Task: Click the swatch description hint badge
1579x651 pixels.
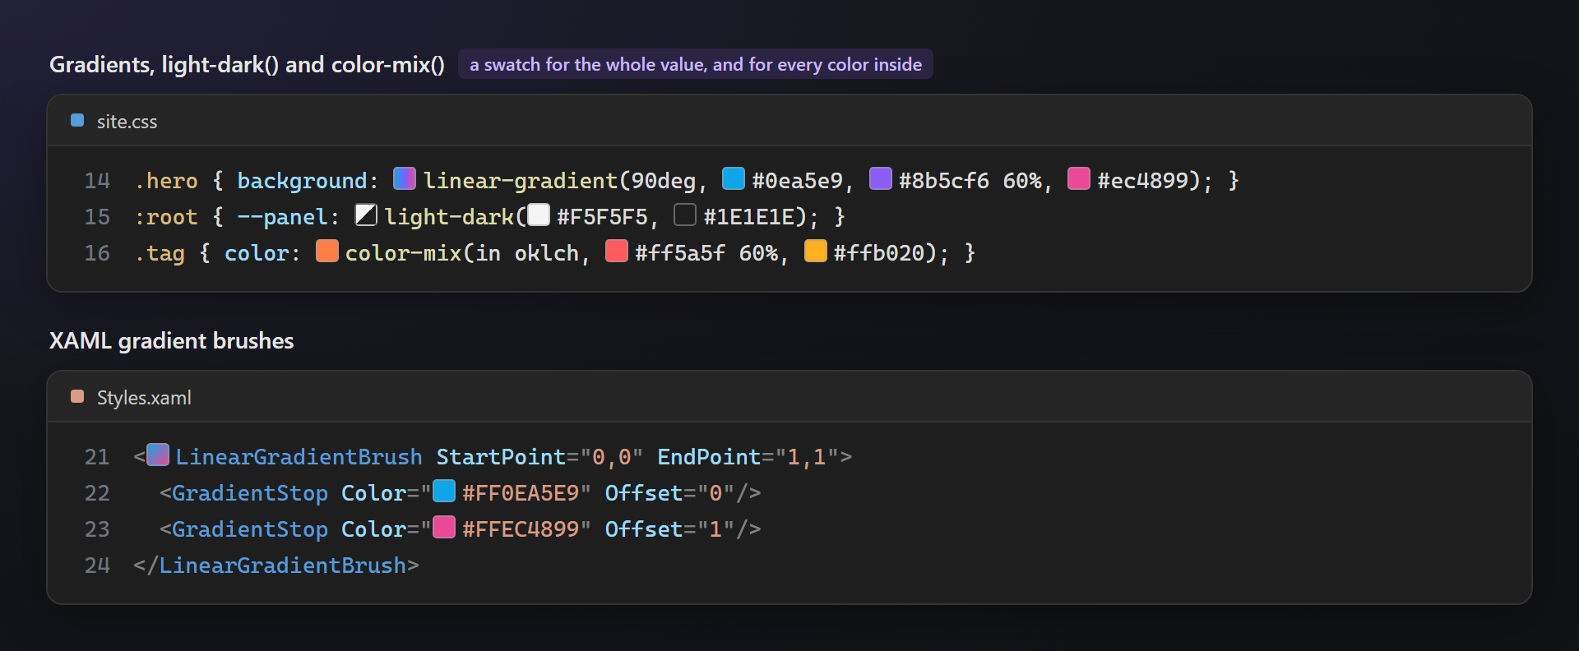Action: (x=696, y=64)
